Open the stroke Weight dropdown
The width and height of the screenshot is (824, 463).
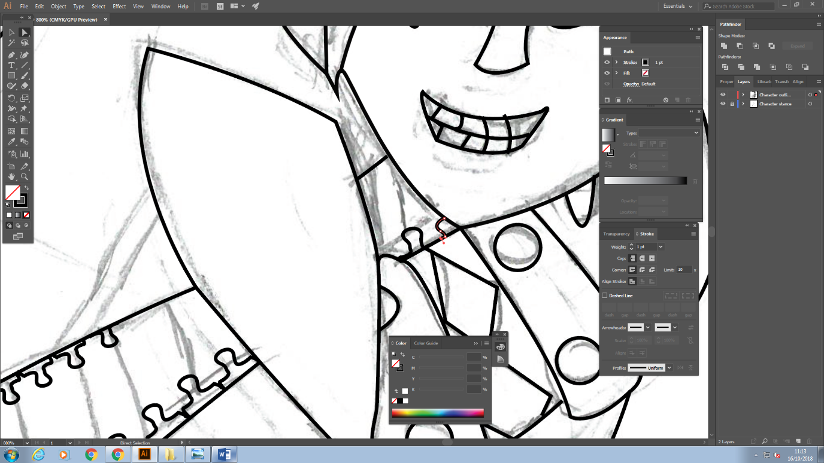pyautogui.click(x=661, y=246)
